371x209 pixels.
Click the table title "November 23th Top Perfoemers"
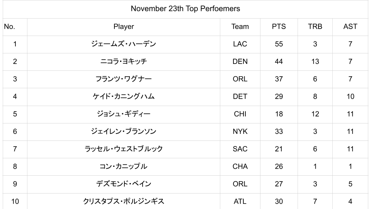tap(185, 9)
